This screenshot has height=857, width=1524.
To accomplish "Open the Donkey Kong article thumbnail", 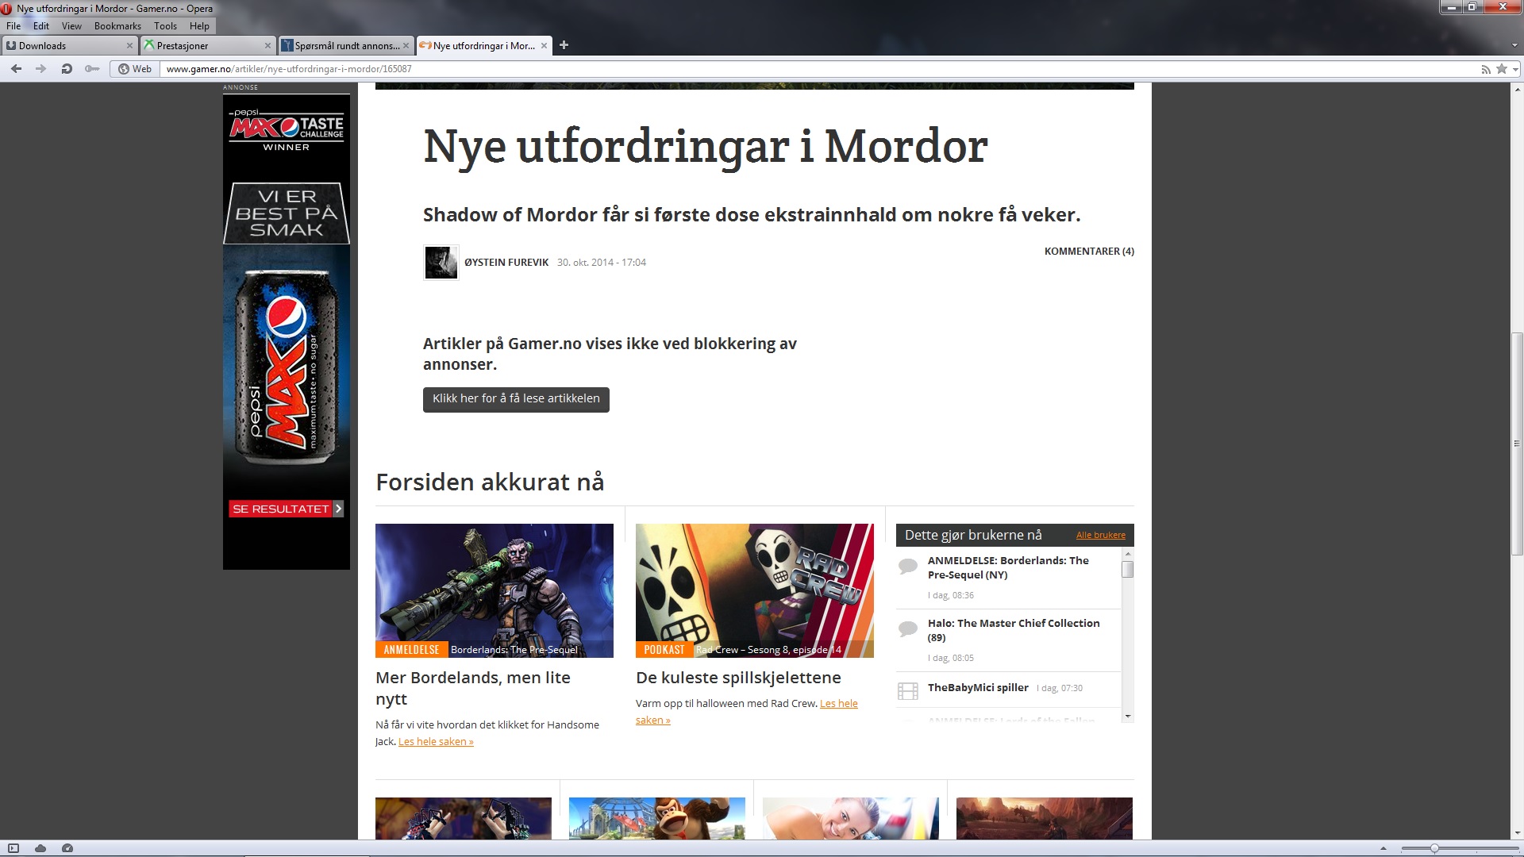I will point(657,818).
